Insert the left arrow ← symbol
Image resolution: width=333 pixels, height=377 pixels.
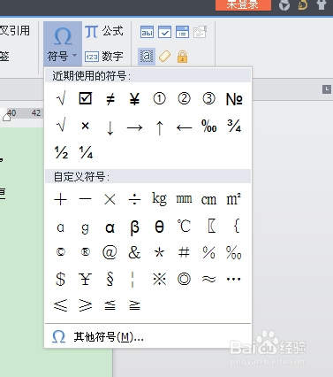pyautogui.click(x=184, y=127)
